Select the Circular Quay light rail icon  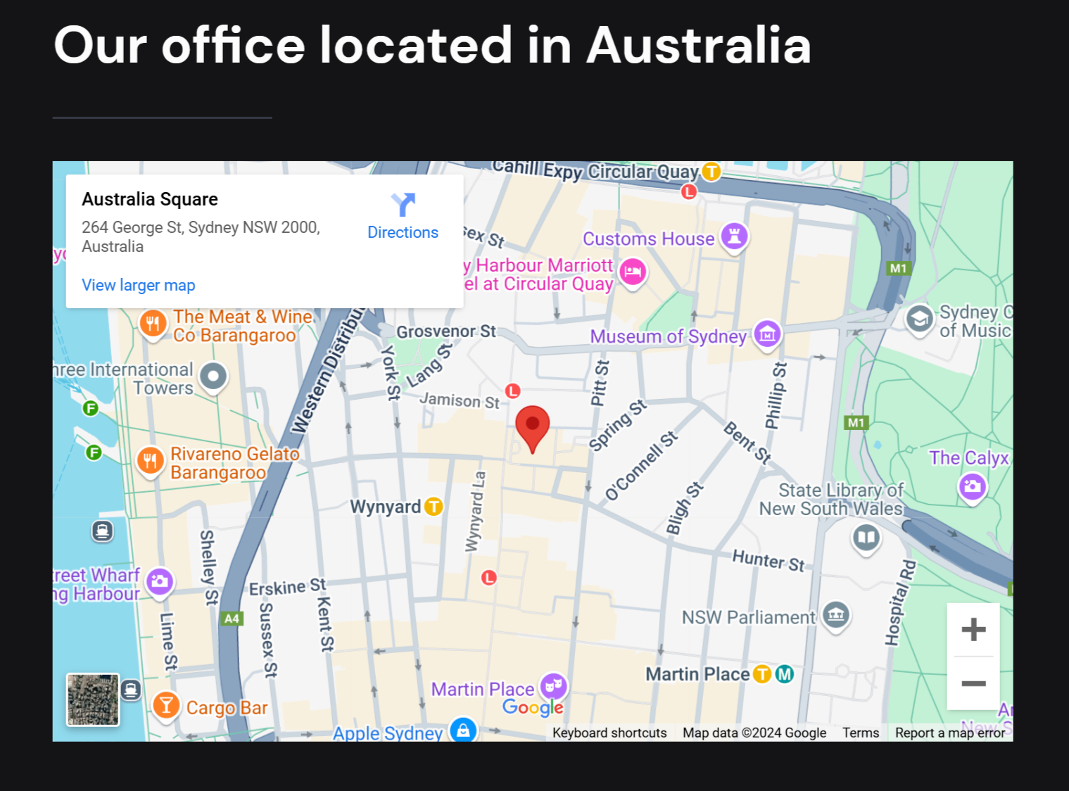[689, 191]
